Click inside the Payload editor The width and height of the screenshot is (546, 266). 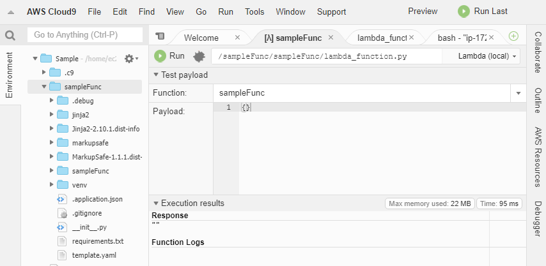coord(382,149)
